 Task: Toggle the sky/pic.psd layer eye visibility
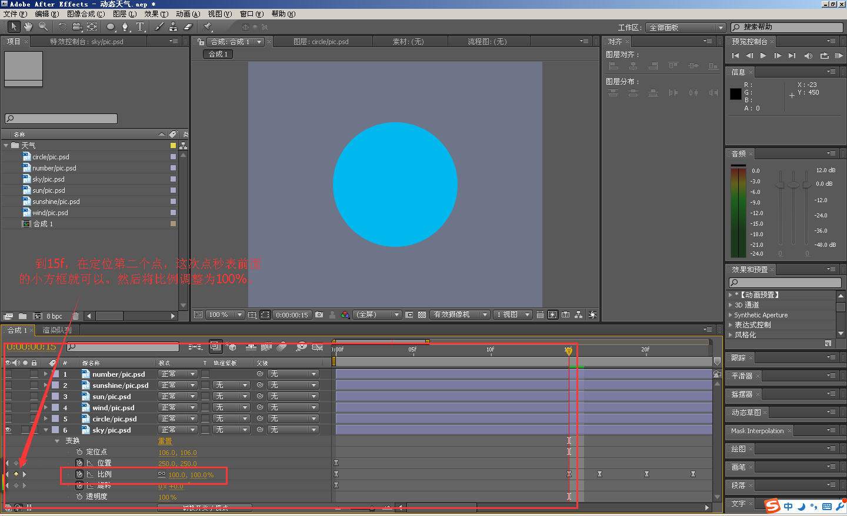tap(8, 430)
